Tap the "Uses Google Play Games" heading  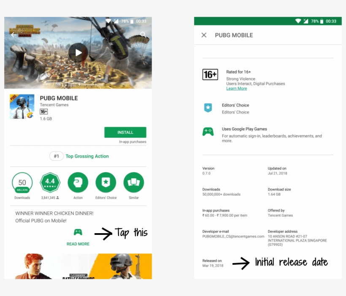click(244, 129)
